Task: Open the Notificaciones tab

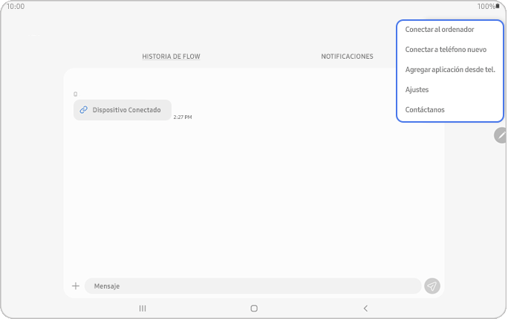Action: 347,57
